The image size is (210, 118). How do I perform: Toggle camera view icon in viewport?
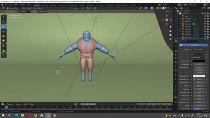pos(170,35)
